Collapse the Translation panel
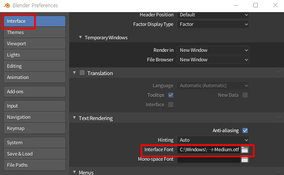 coord(74,73)
